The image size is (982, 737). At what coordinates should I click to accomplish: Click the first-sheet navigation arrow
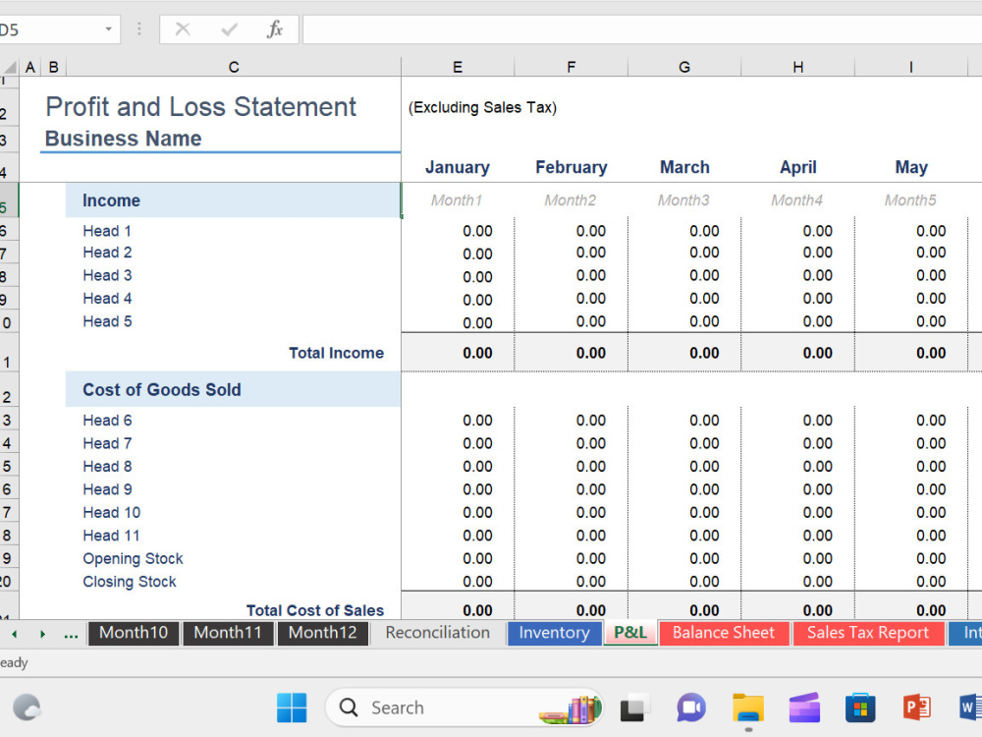[x=14, y=633]
